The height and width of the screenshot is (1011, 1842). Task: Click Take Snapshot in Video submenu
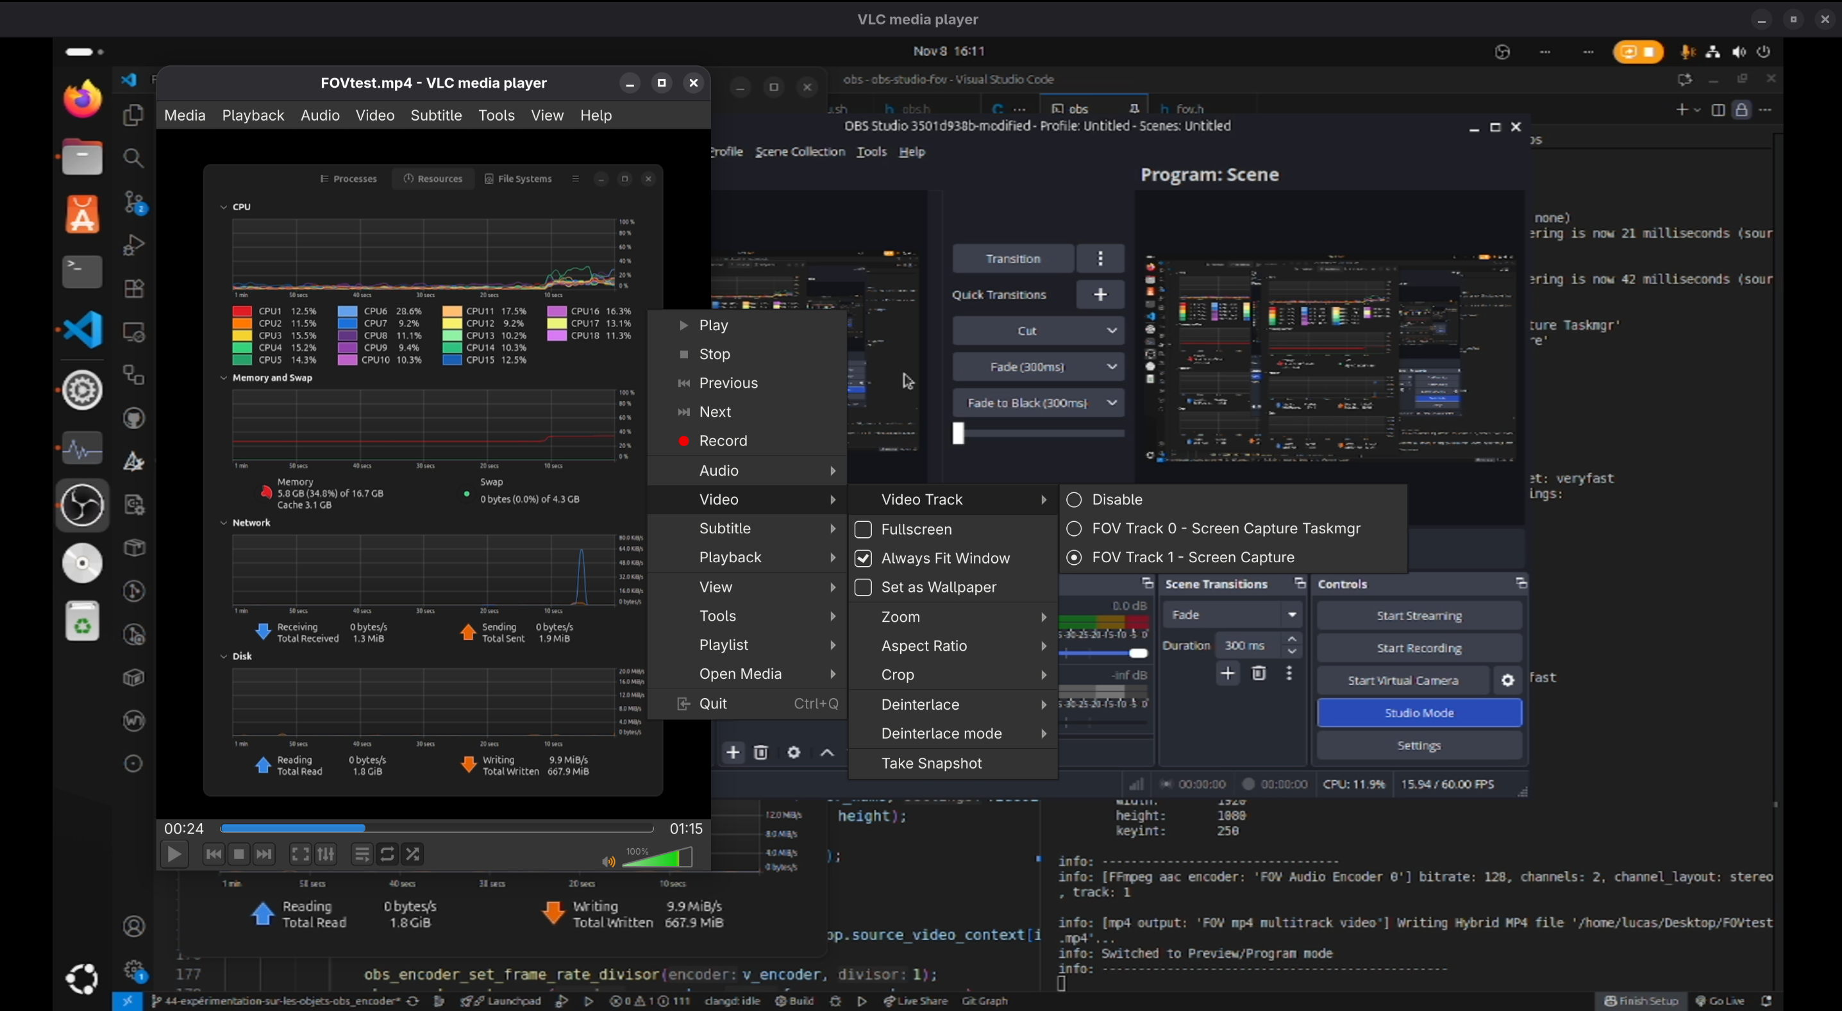[953, 764]
